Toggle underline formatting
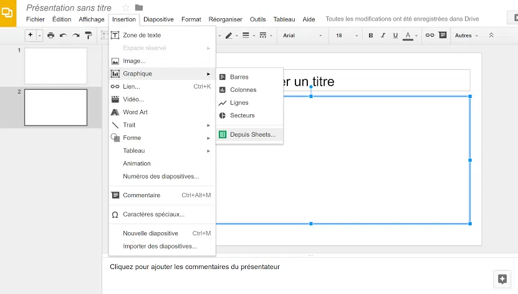This screenshot has height=294, width=518. [395, 36]
